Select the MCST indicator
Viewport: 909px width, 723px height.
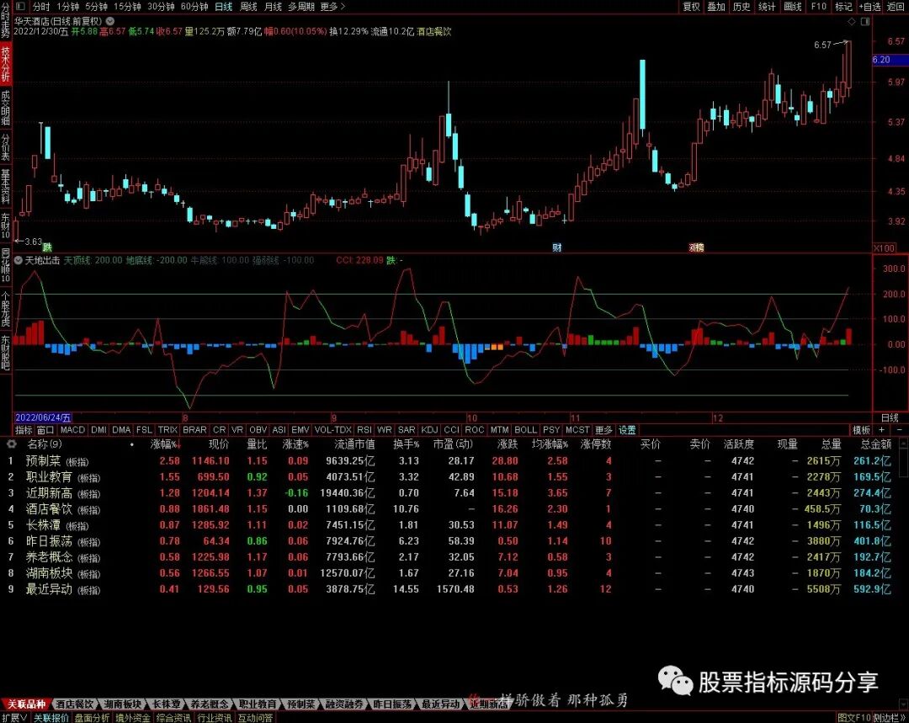tap(577, 429)
